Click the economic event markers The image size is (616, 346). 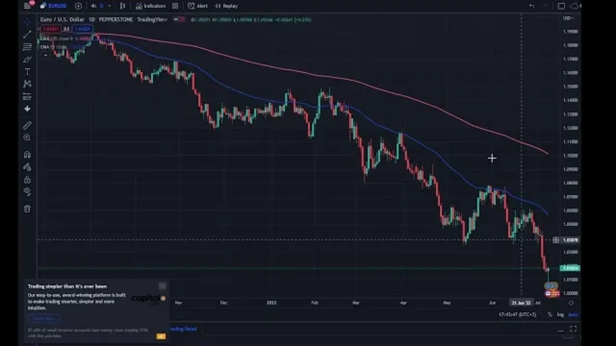click(552, 289)
